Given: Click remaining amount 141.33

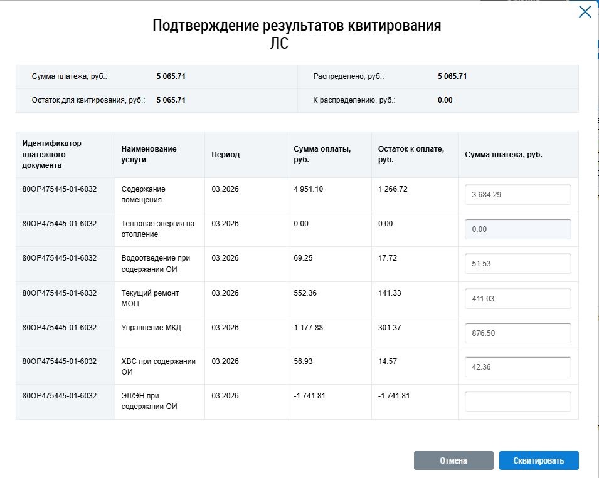Looking at the screenshot, I should coord(390,293).
